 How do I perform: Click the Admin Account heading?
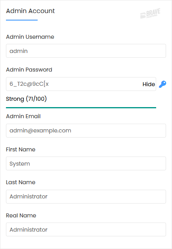30,11
